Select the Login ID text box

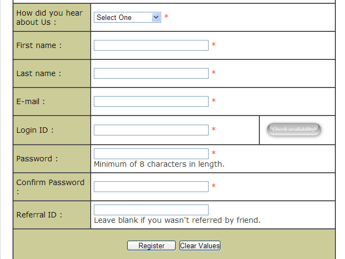coord(151,130)
